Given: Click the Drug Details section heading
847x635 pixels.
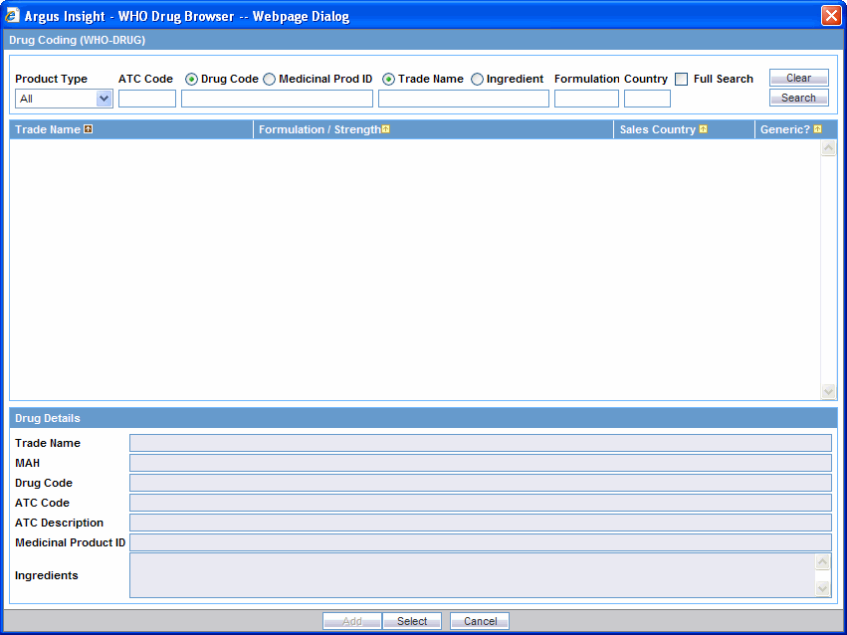Looking at the screenshot, I should [x=48, y=418].
